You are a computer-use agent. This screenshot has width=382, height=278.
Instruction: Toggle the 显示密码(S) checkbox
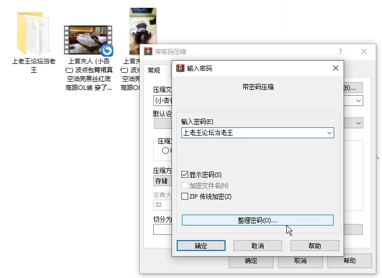pos(185,175)
